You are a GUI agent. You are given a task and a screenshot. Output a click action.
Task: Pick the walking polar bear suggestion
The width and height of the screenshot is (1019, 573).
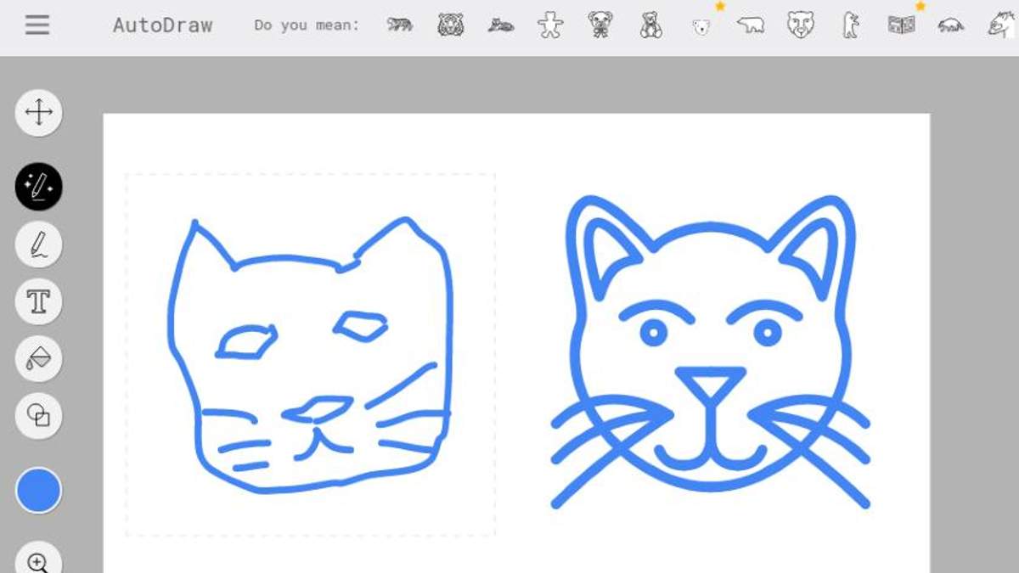click(x=750, y=25)
